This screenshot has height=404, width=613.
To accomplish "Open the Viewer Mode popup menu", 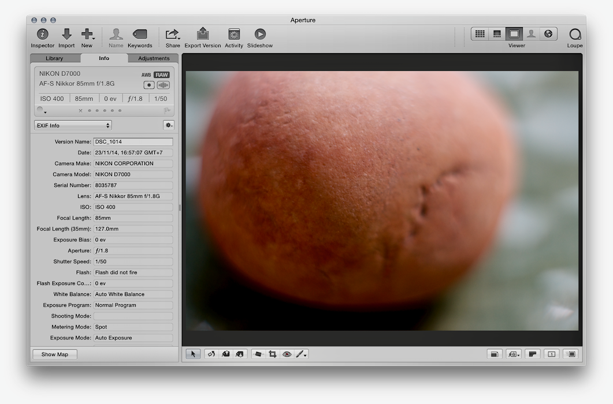I will (513, 354).
